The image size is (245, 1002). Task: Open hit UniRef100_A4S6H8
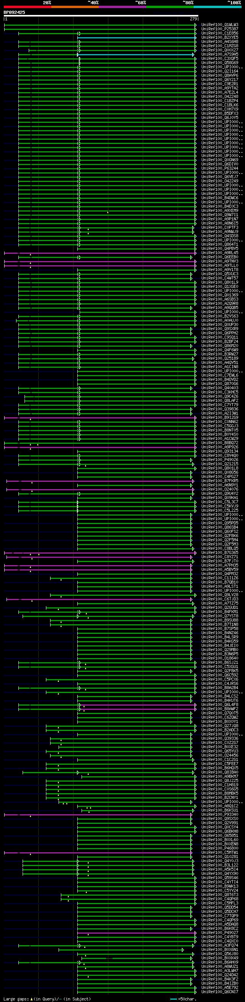[220, 41]
